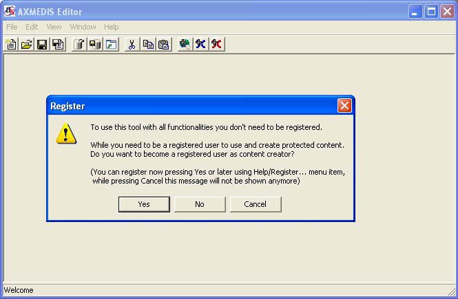Click the Open folder toolbar icon
This screenshot has width=458, height=299.
[27, 45]
